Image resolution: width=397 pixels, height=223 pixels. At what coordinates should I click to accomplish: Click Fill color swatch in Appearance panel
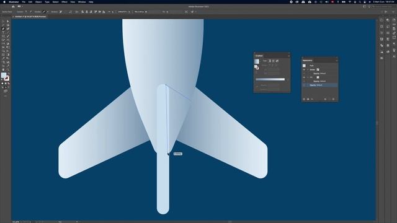[x=318, y=77]
